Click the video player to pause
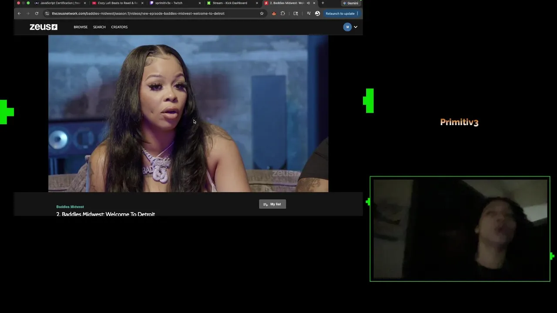 (188, 113)
